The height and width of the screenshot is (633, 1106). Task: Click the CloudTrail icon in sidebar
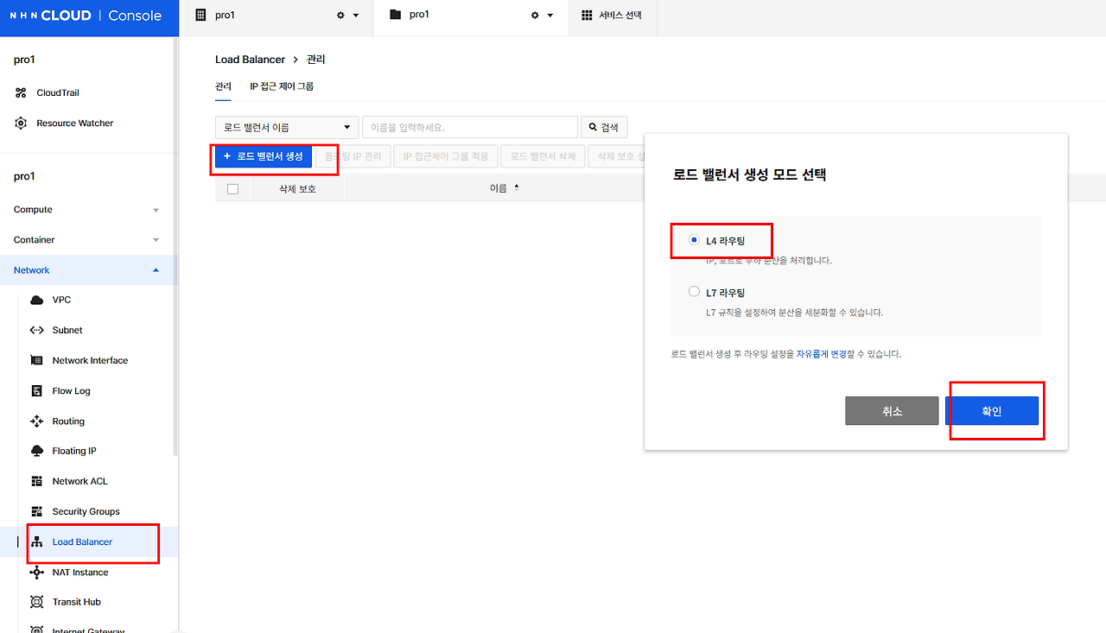tap(22, 92)
